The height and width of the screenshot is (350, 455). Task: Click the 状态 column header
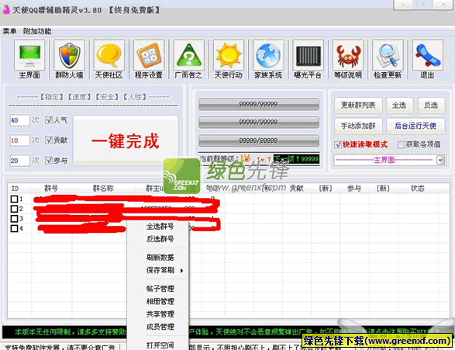point(418,189)
